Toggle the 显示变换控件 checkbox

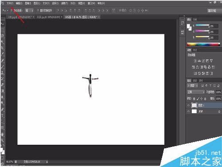click(x=38, y=10)
